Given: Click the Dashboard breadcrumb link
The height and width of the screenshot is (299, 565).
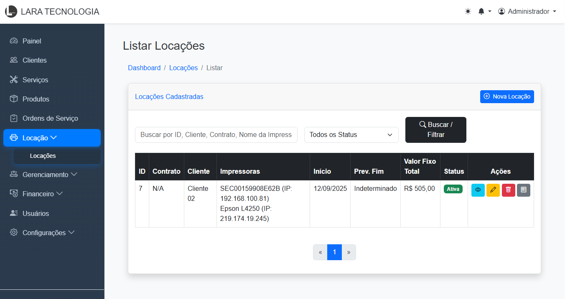Looking at the screenshot, I should tap(144, 68).
